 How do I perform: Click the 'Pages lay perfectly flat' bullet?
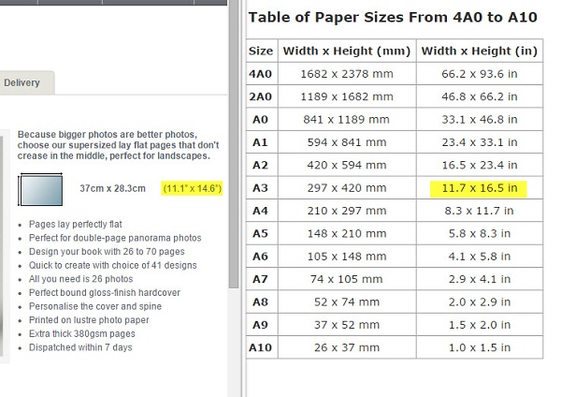75,225
